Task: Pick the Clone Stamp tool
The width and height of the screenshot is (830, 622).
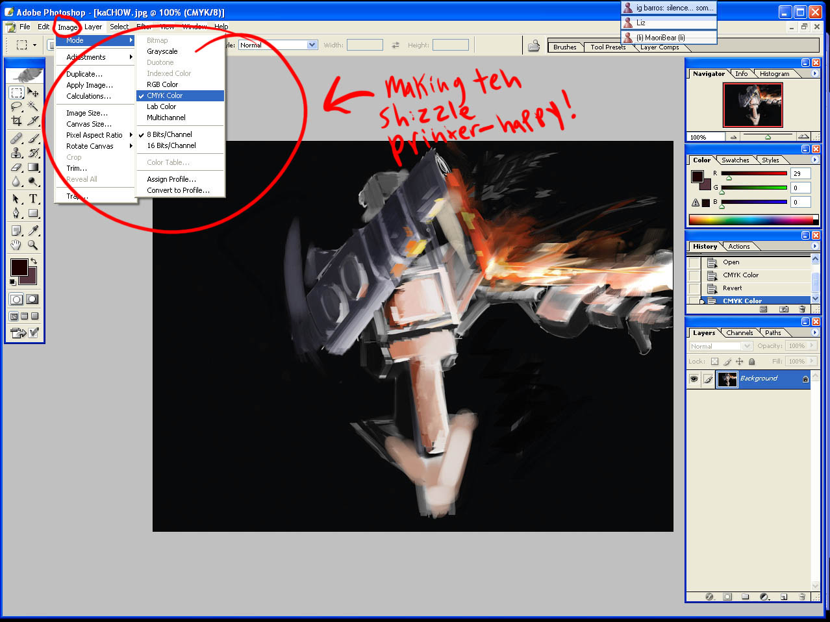Action: (x=16, y=153)
